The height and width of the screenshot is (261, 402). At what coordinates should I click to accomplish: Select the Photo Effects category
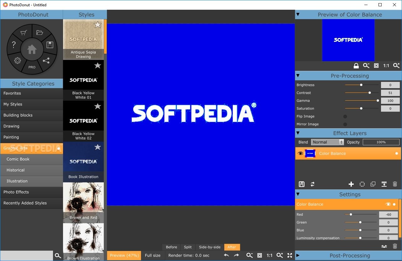pos(32,192)
